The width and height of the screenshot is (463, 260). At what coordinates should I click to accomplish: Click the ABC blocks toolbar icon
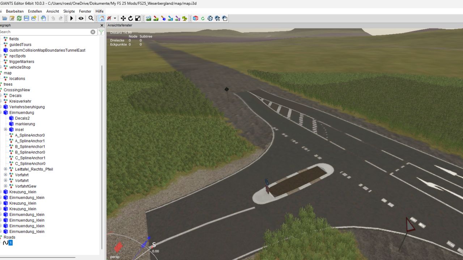pos(196,18)
